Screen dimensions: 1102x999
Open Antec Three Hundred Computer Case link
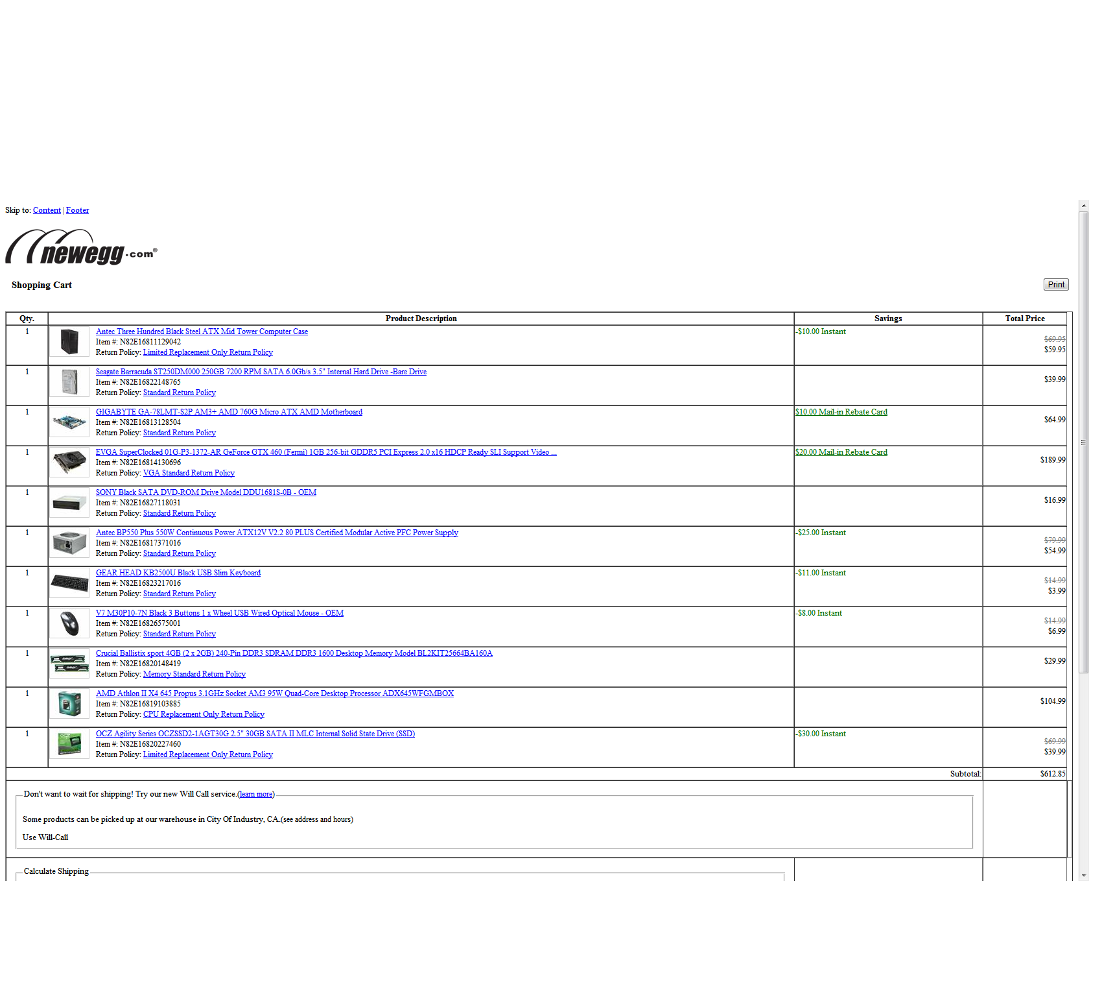202,331
